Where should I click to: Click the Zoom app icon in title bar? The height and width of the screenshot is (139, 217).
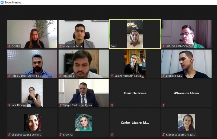(x=2, y=2)
